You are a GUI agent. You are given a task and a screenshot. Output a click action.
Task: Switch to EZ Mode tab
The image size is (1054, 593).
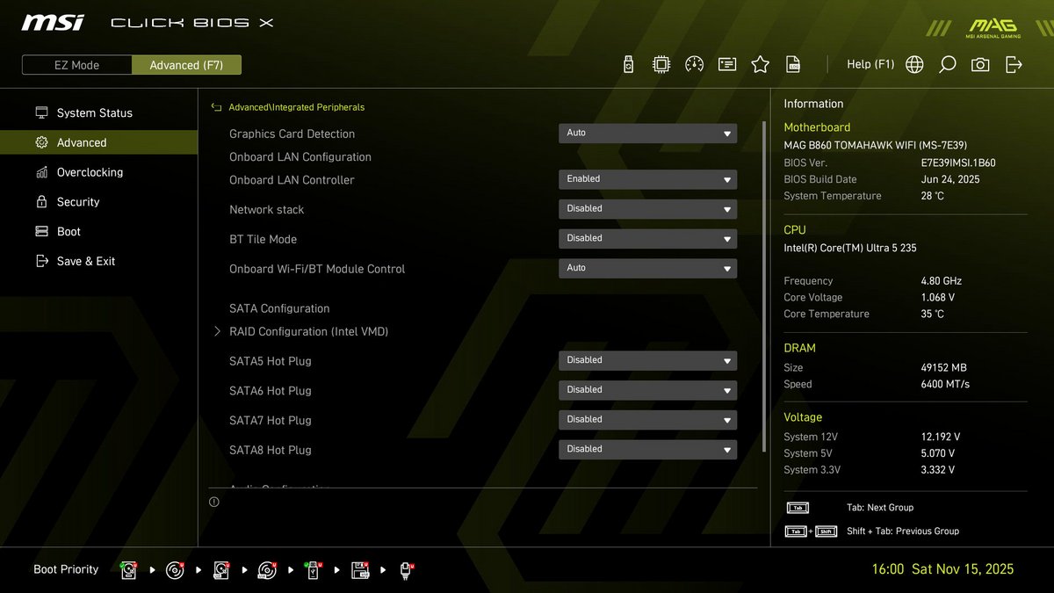(76, 64)
